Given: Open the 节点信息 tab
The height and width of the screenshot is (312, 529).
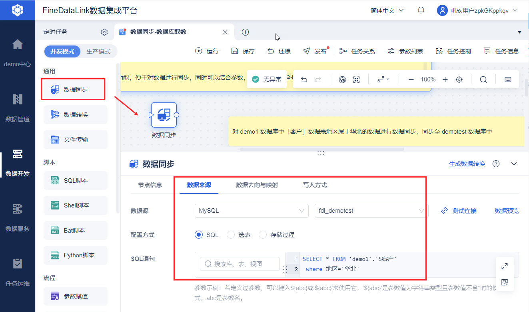Looking at the screenshot, I should 150,185.
